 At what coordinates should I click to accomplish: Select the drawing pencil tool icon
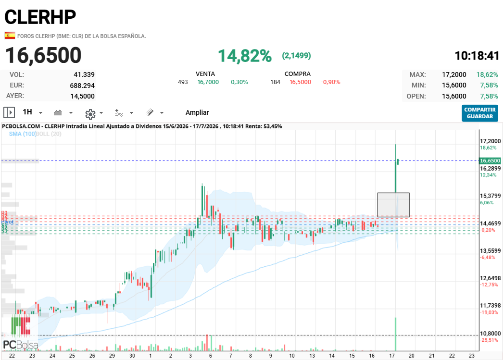tap(150, 112)
